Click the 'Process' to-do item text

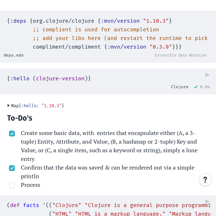31,185
